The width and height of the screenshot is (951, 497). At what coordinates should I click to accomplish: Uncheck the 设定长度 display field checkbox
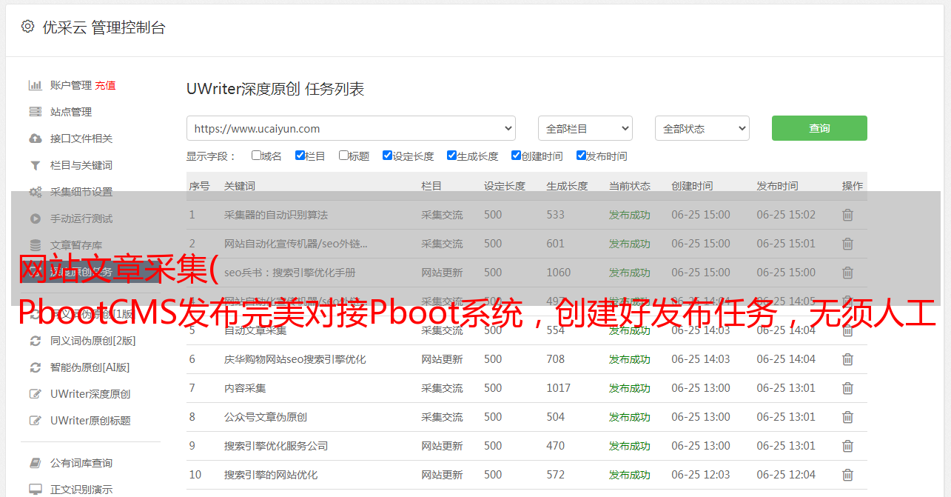coord(387,156)
